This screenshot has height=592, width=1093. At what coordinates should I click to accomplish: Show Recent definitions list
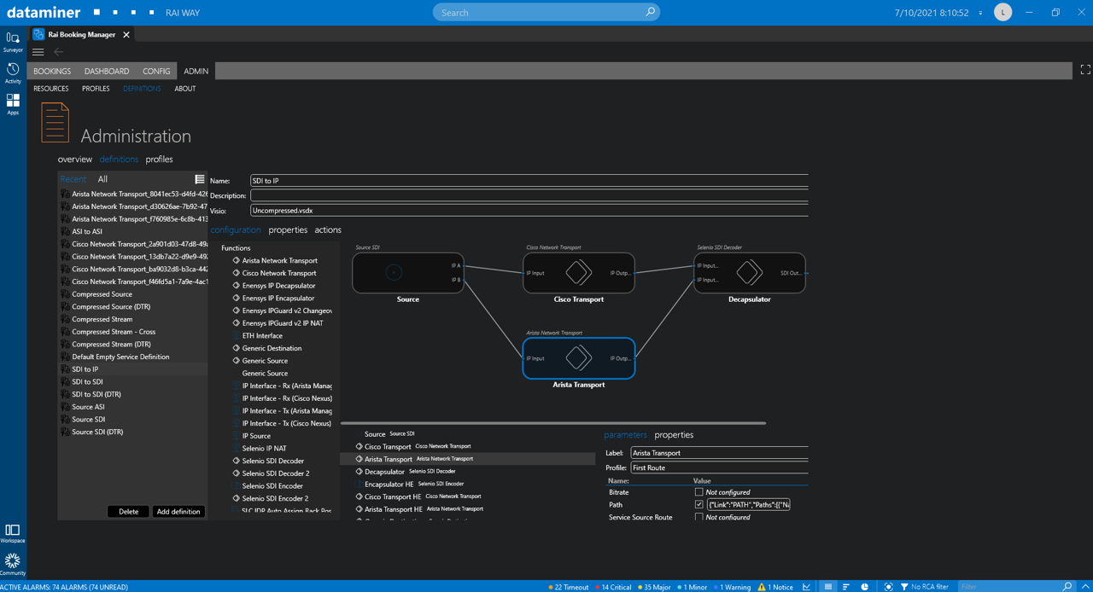[x=73, y=179]
